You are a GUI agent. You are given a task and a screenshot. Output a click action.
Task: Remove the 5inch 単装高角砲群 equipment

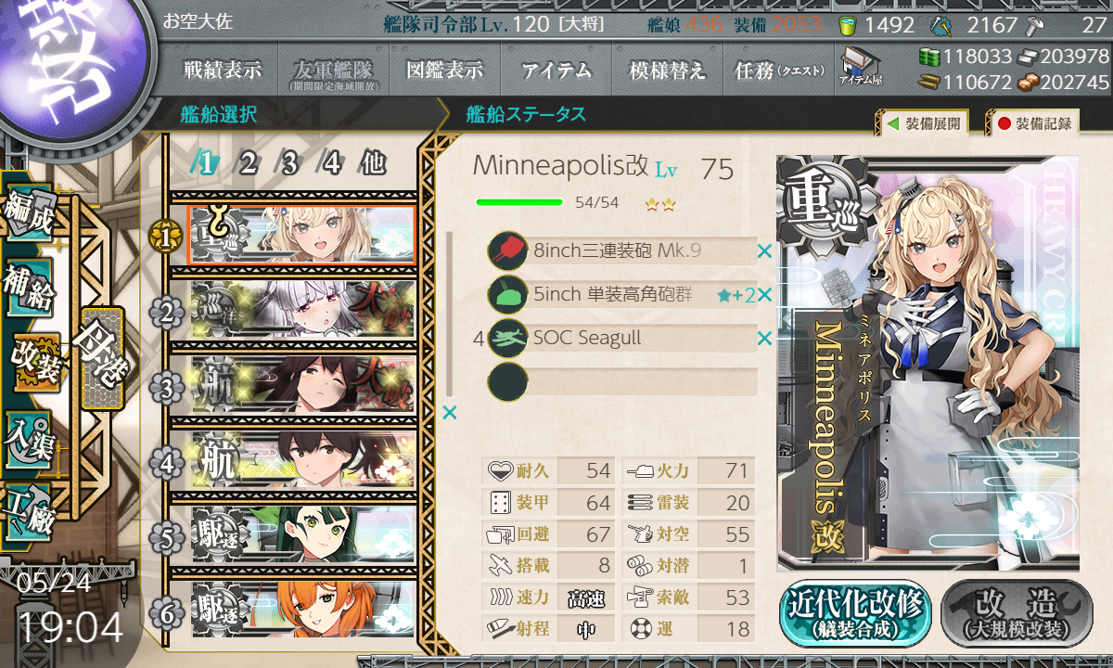click(x=764, y=295)
